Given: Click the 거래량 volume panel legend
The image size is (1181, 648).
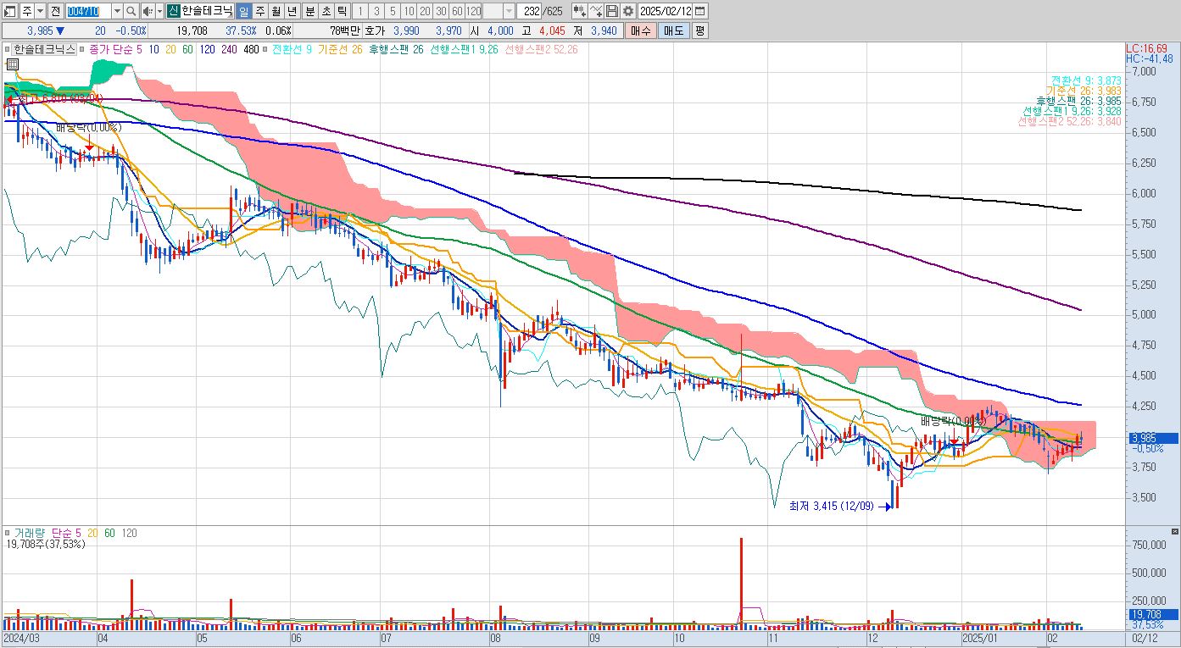Looking at the screenshot, I should [x=30, y=533].
